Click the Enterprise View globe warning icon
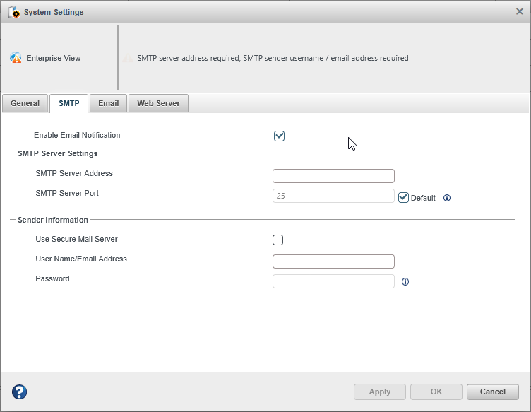The height and width of the screenshot is (412, 531). [16, 58]
